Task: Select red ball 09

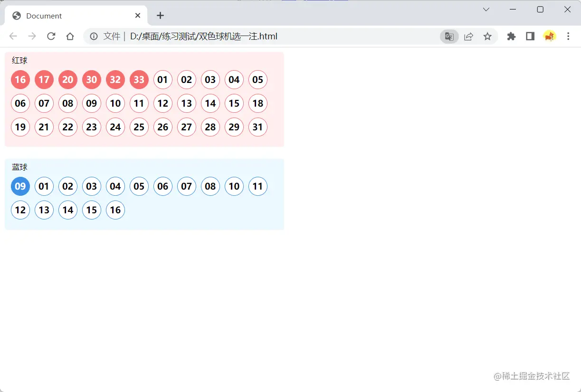Action: coord(92,103)
